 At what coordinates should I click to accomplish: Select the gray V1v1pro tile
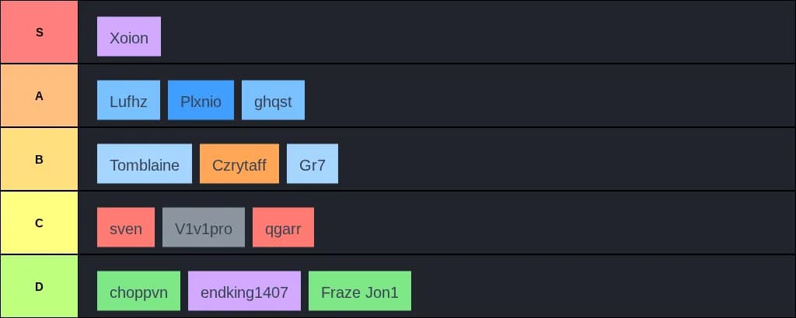point(204,228)
